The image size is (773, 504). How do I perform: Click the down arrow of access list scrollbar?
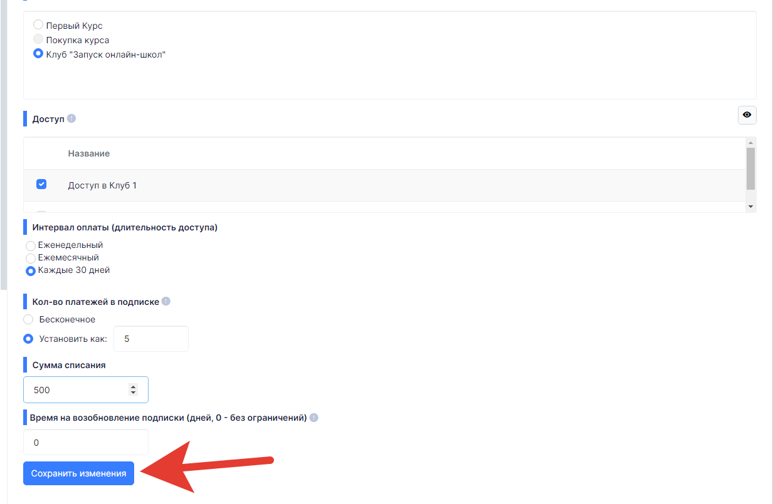pos(750,207)
